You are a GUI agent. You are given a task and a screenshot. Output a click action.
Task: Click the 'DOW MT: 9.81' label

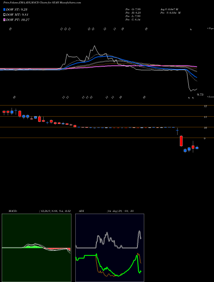tap(17, 15)
